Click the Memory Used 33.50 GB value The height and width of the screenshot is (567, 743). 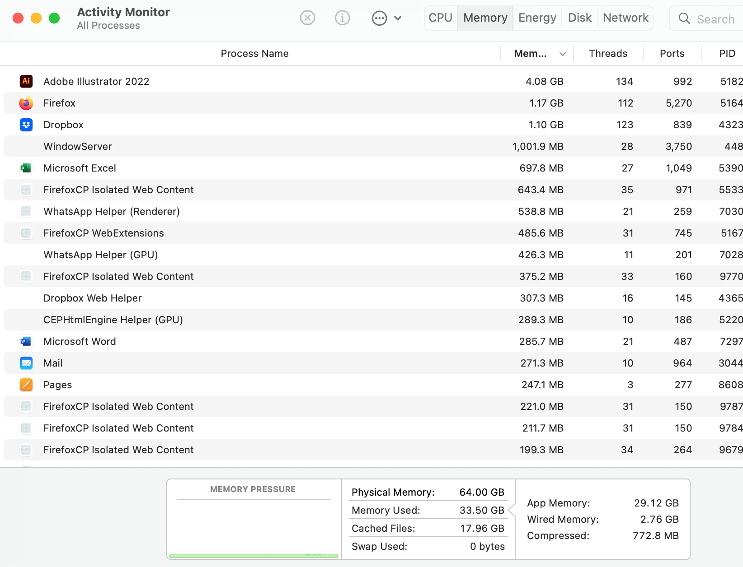tap(482, 510)
